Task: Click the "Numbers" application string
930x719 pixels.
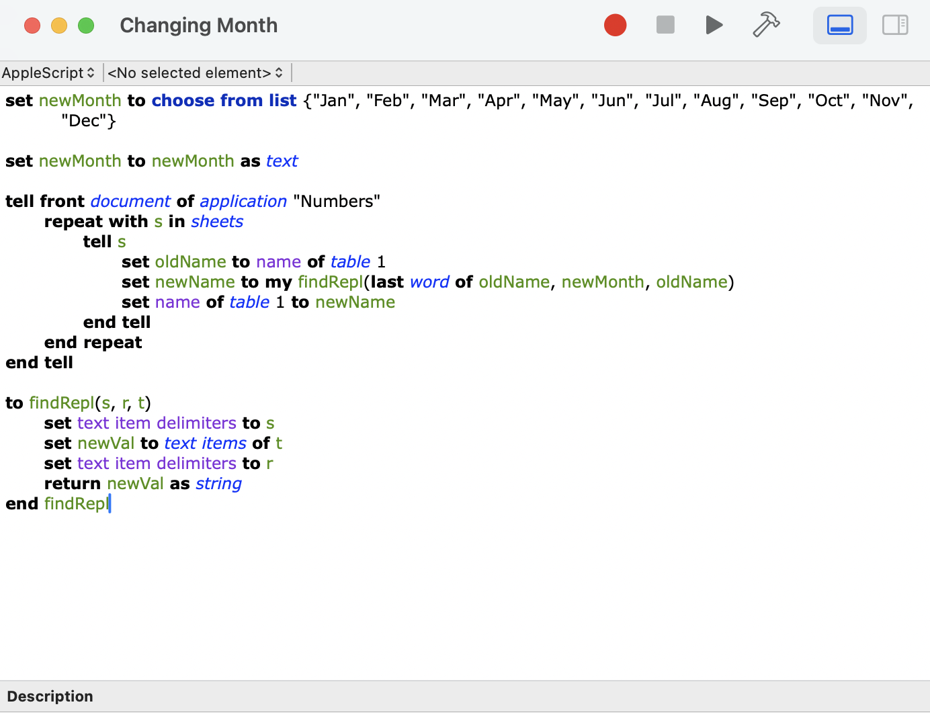Action: pos(337,202)
